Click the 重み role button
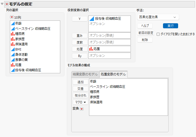196x137 pixels. point(80,36)
